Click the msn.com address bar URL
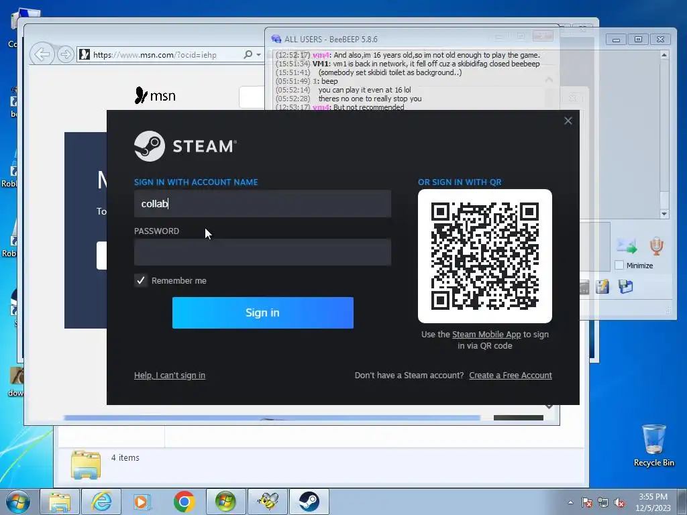The height and width of the screenshot is (515, 687). pos(155,55)
